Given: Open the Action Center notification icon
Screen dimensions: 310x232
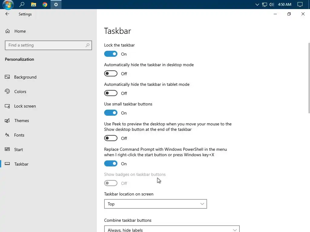Looking at the screenshot, I should pos(300,5).
